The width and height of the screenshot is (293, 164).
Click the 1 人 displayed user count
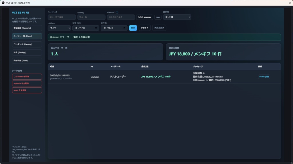tap(55, 54)
